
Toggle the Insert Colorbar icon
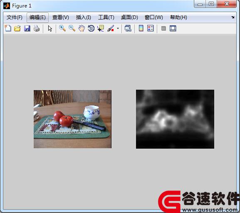click(x=141, y=28)
